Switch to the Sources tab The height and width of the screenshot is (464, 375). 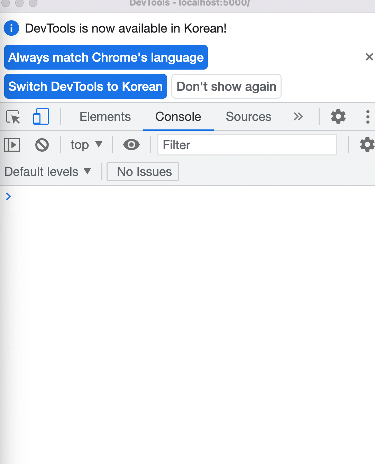coord(248,117)
